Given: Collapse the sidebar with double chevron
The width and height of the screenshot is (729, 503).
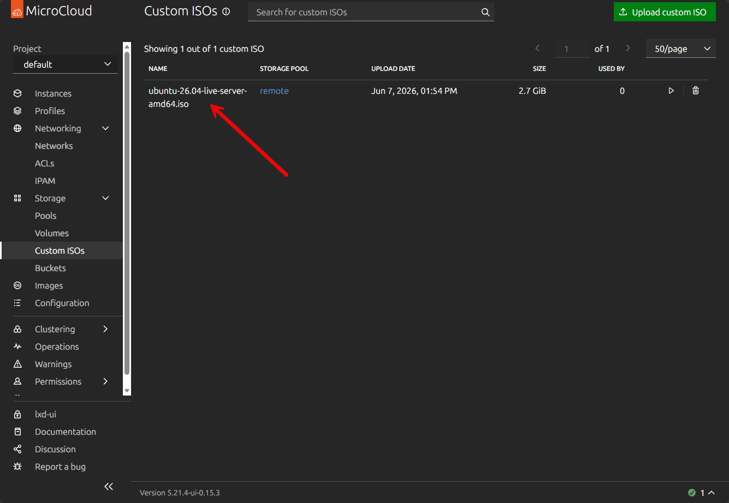Looking at the screenshot, I should click(109, 486).
